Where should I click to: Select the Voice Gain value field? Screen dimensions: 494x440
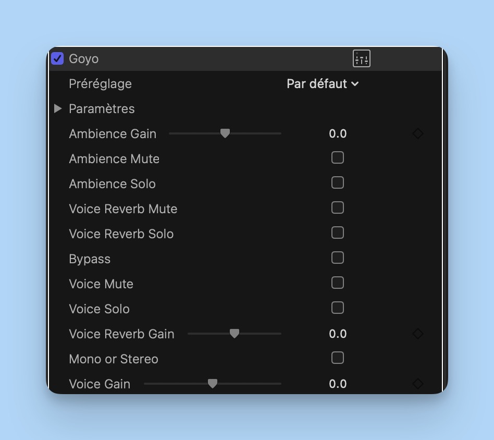(x=338, y=384)
